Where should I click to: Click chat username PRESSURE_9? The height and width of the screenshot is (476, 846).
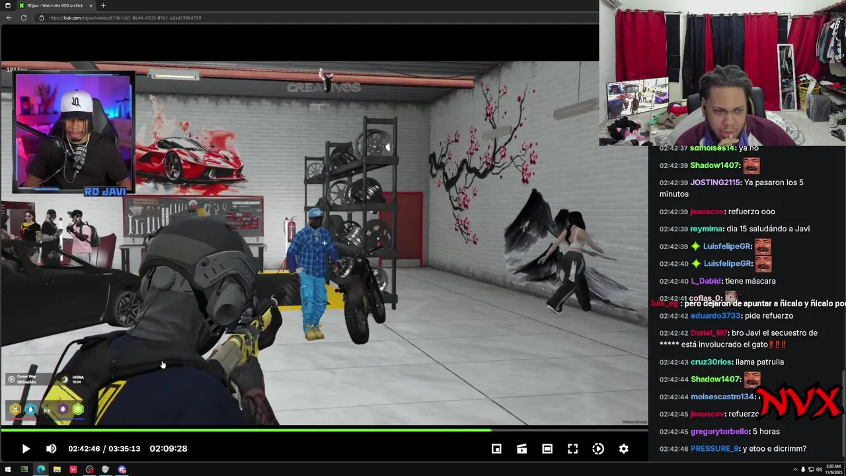(x=715, y=449)
